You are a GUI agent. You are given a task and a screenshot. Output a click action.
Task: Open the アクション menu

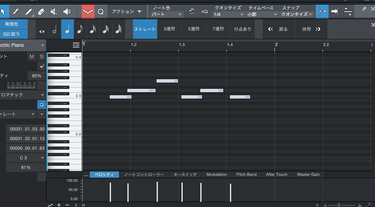point(127,12)
